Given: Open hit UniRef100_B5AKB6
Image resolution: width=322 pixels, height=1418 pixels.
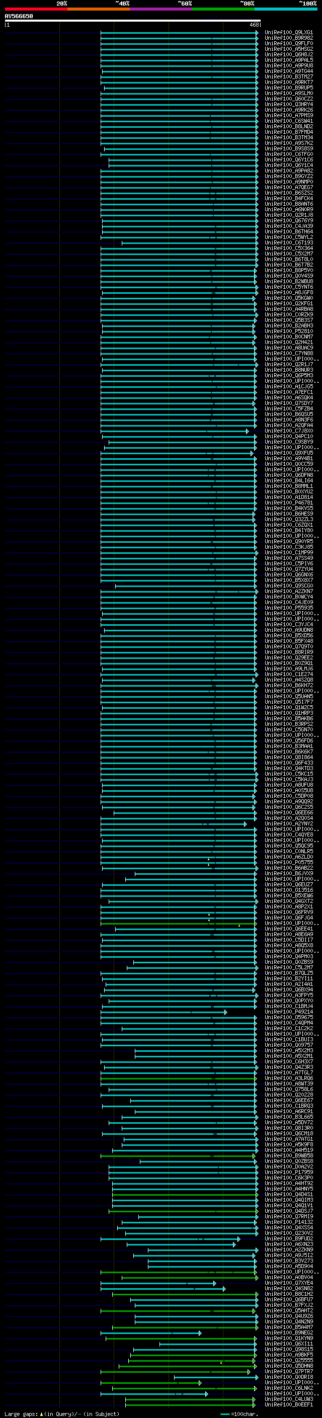Looking at the screenshot, I should click(x=289, y=718).
